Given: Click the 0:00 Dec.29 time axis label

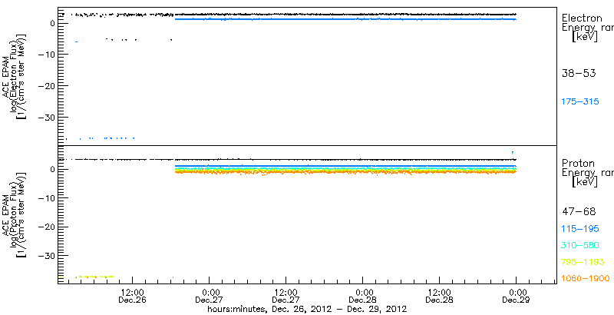Looking at the screenshot, I should (516, 297).
